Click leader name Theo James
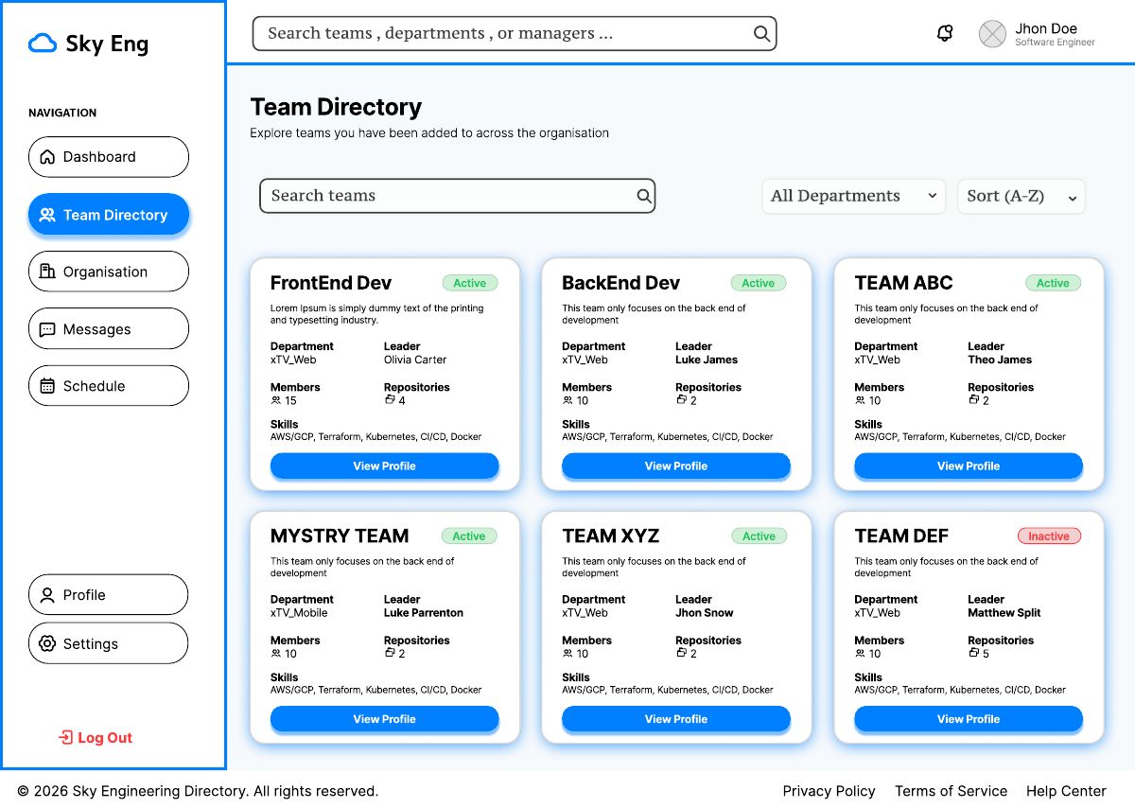This screenshot has height=808, width=1135. pos(1000,360)
